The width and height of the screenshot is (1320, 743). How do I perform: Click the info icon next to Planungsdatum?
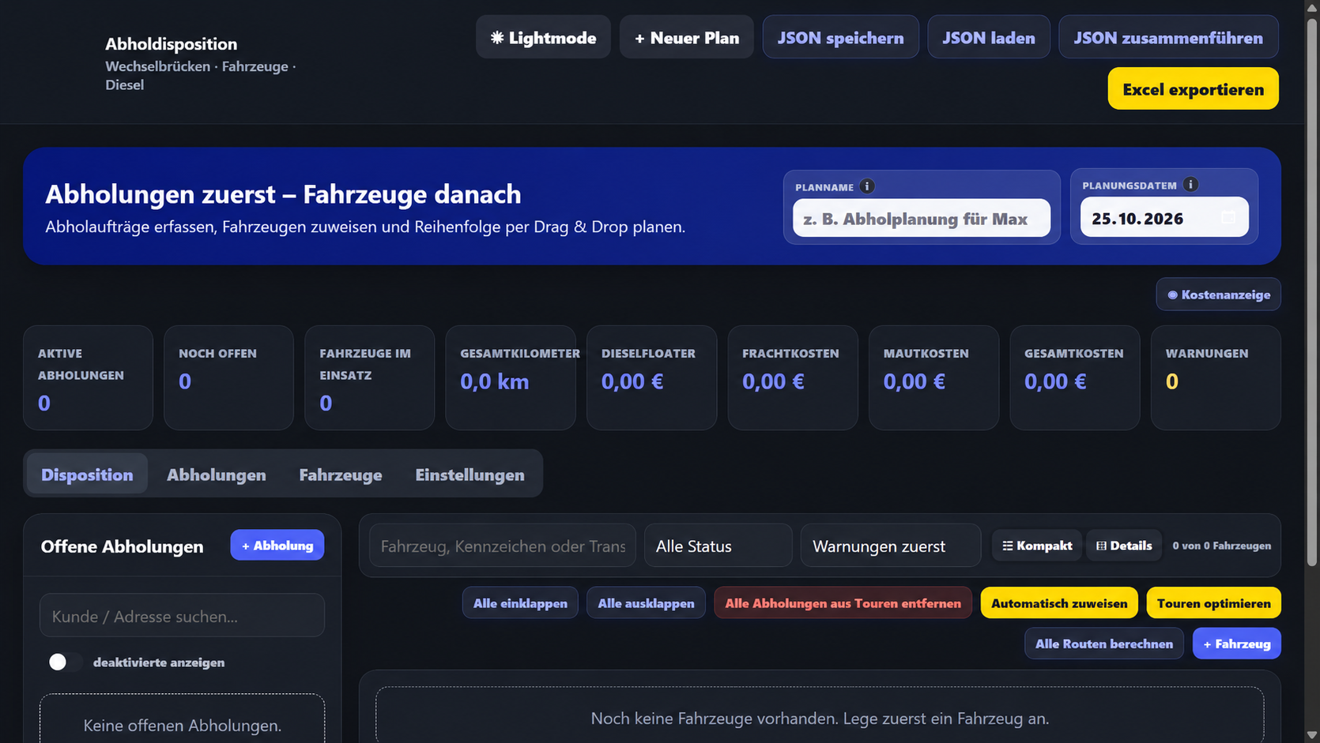coord(1190,185)
